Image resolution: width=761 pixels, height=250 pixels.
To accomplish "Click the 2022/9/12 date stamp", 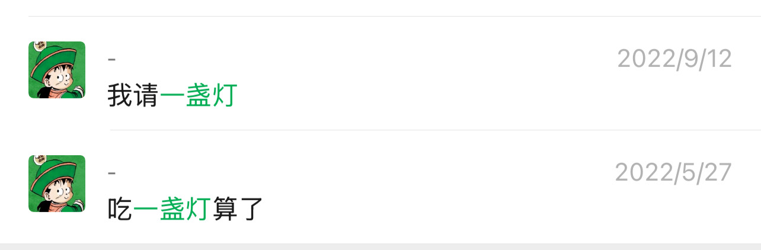I will 674,59.
